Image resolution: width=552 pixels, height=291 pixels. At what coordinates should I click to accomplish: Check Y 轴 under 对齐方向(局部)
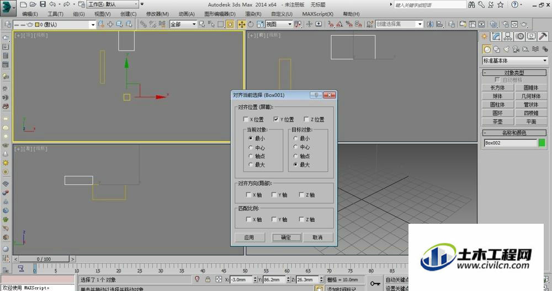(274, 195)
